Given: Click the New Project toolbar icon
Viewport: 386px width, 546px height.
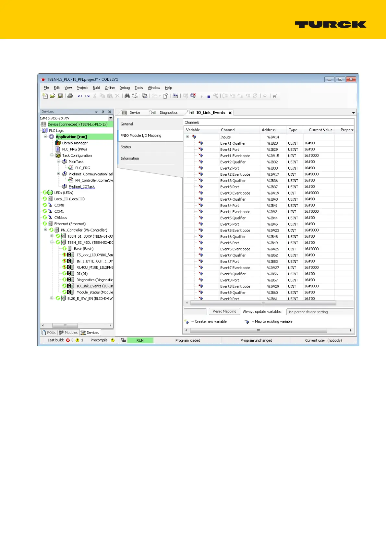Looking at the screenshot, I should pos(45,96).
